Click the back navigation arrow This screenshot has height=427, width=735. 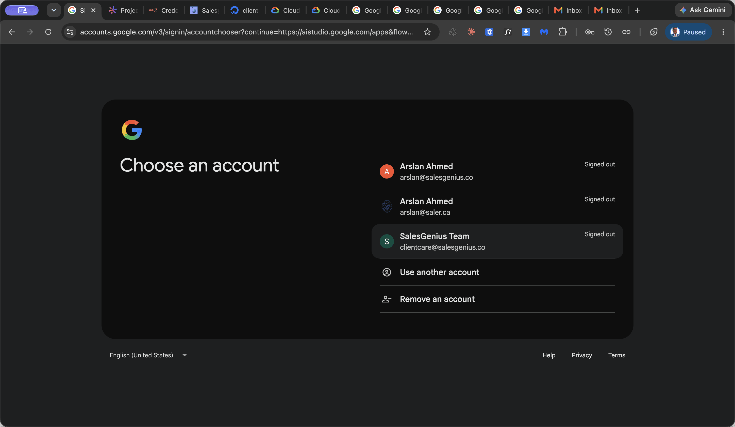(12, 32)
